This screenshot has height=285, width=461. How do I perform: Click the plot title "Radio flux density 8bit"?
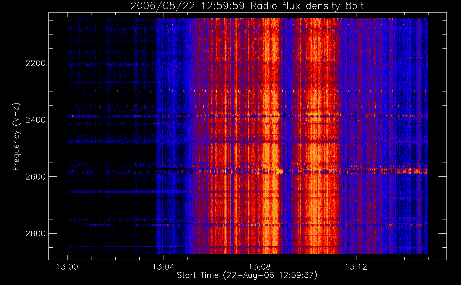307,6
